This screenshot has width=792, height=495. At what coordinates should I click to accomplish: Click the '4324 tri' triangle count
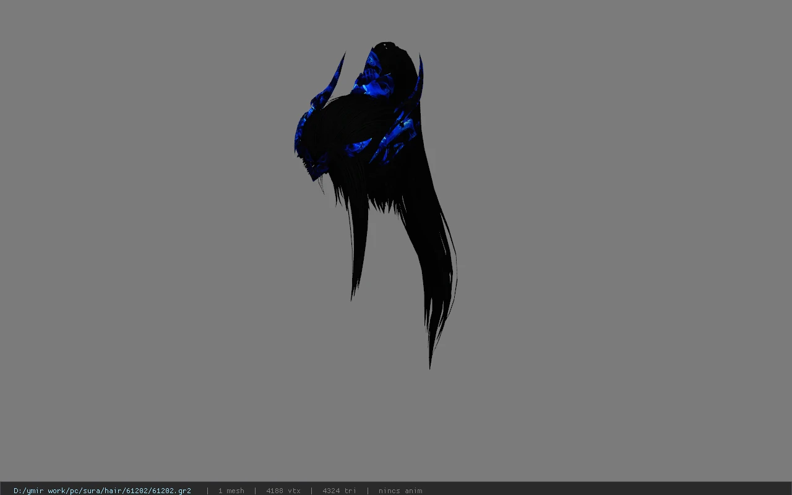pos(339,491)
